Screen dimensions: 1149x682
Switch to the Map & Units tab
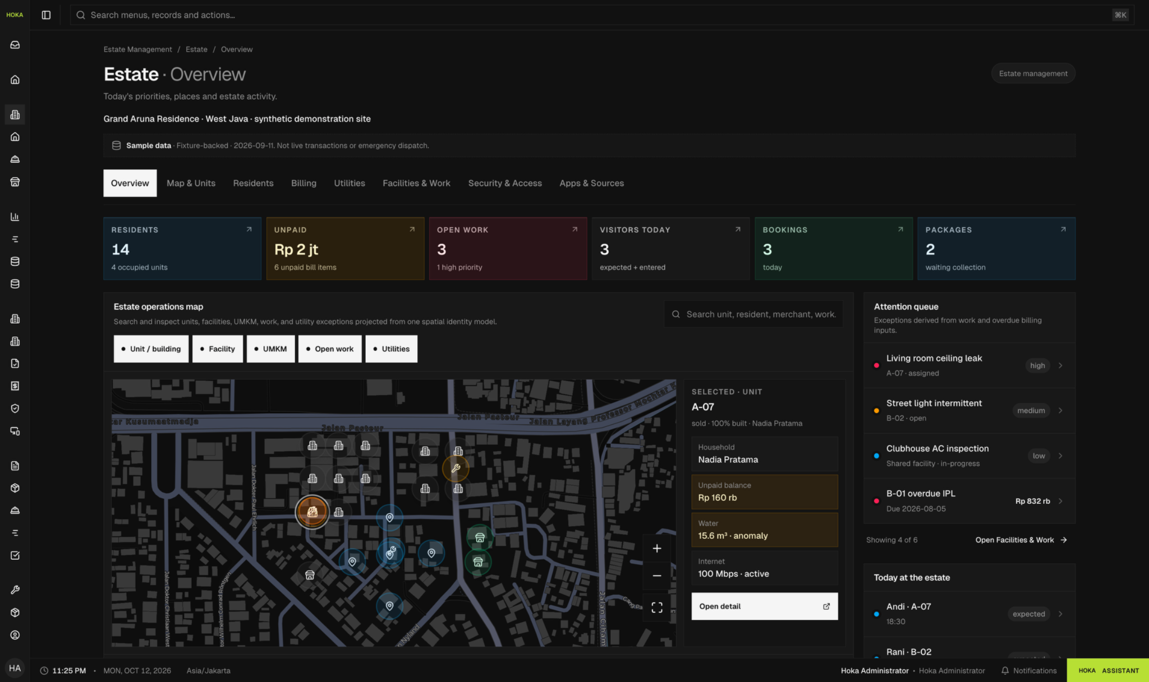[x=191, y=183]
